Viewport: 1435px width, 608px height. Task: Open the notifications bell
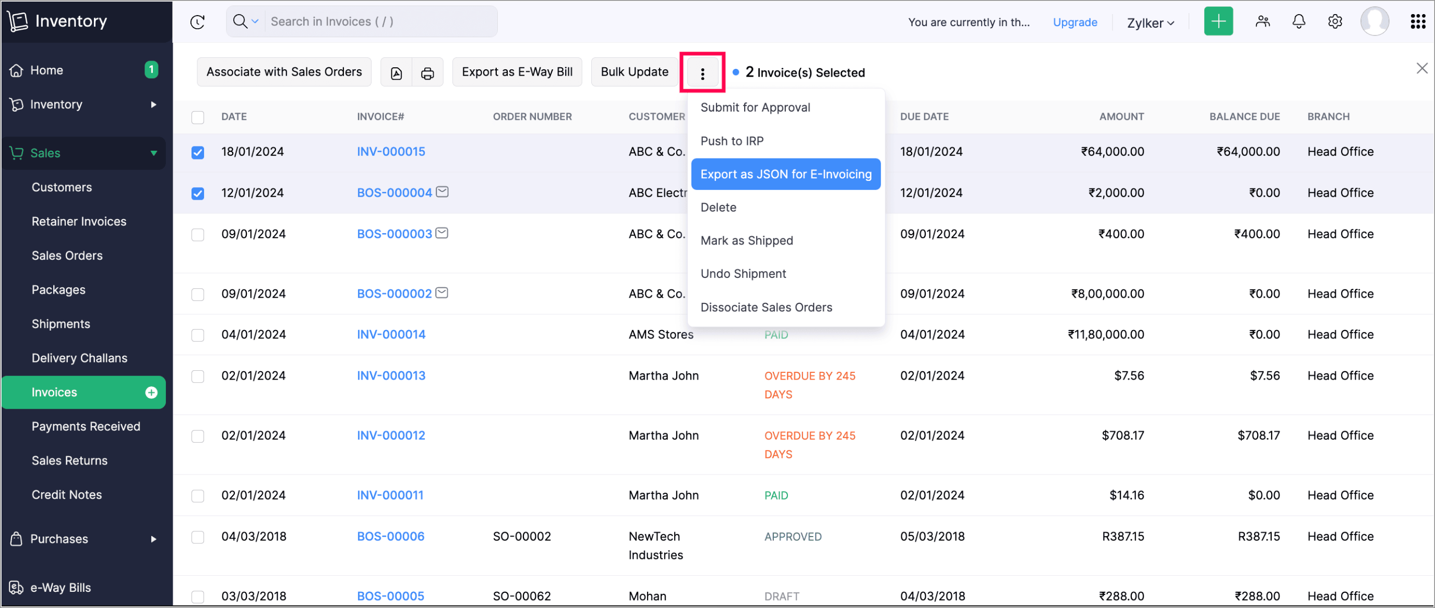point(1298,21)
